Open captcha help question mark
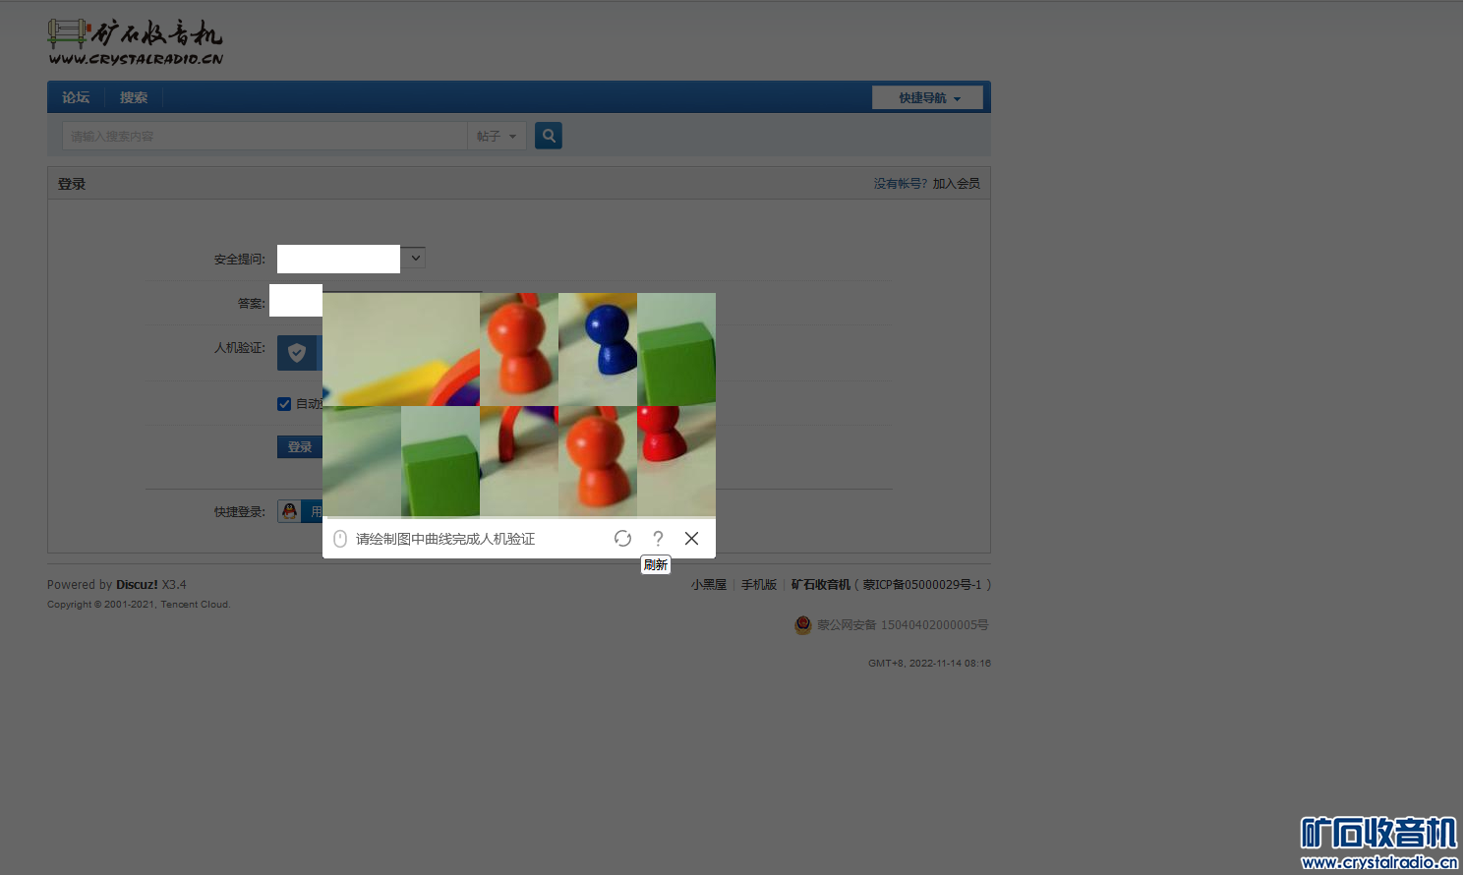The width and height of the screenshot is (1465, 875). 658,539
